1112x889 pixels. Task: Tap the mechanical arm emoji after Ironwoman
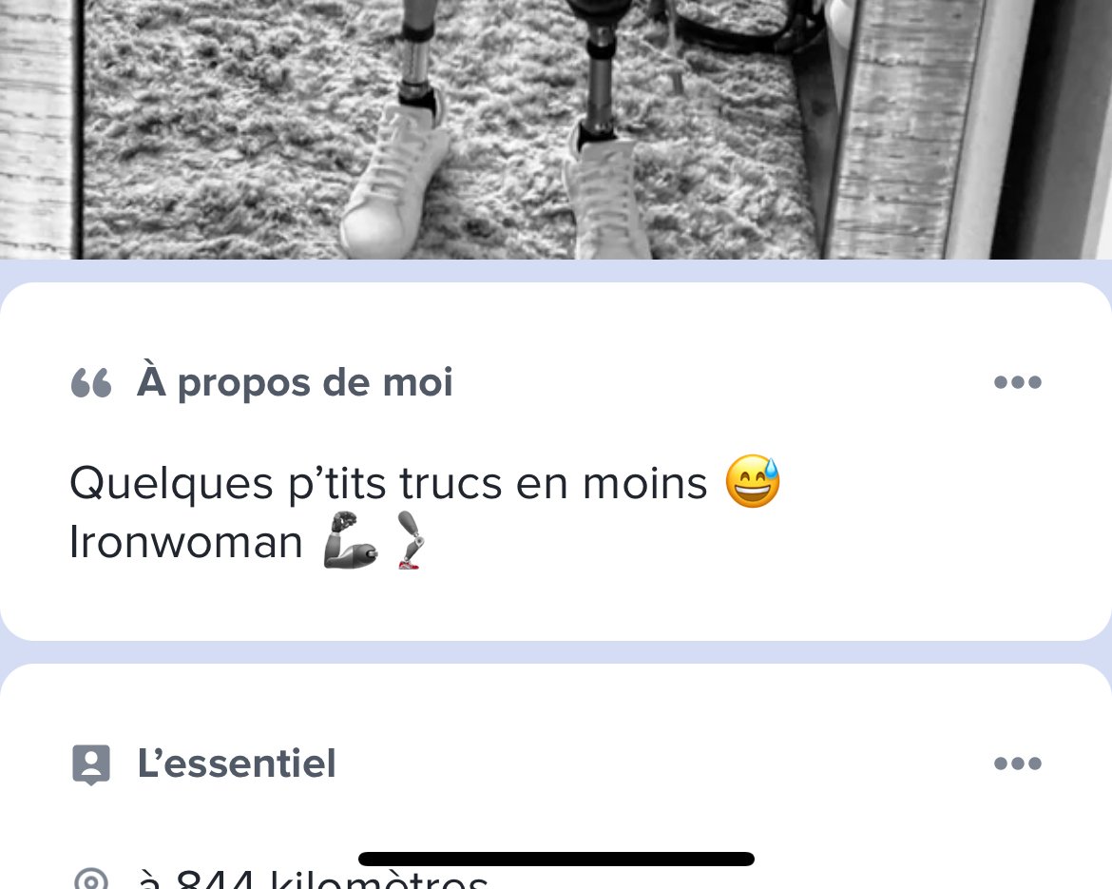(351, 540)
